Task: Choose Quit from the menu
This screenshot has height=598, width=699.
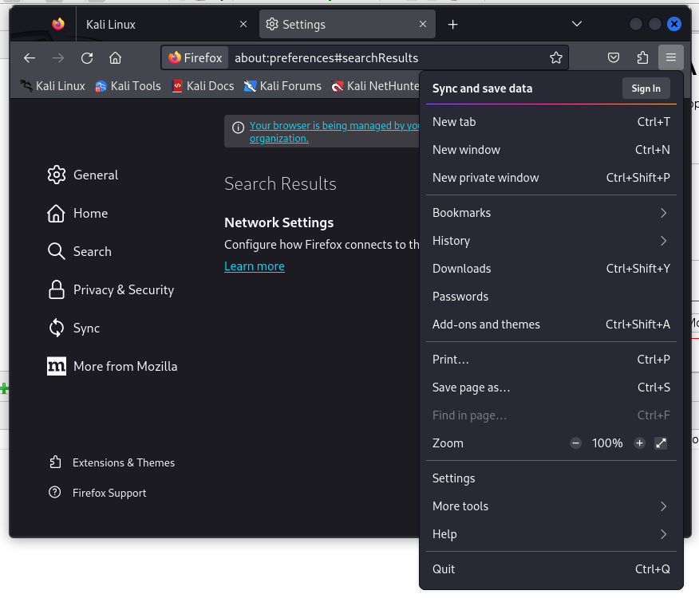Action: click(x=551, y=569)
